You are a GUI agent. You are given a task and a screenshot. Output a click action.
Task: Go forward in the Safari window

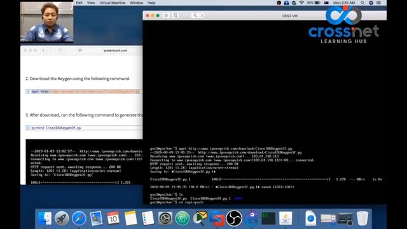pos(50,50)
